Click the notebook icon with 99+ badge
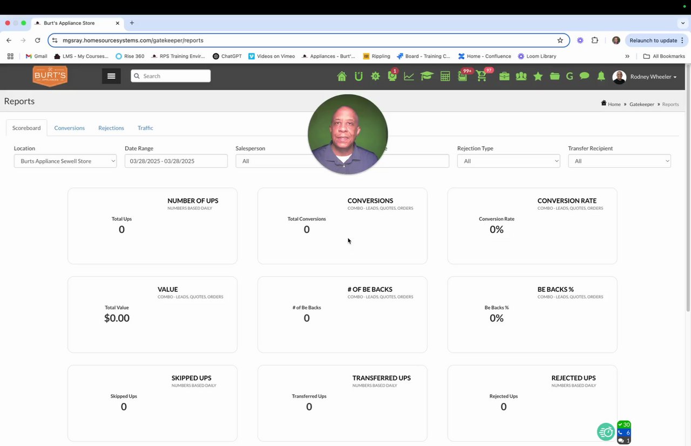The width and height of the screenshot is (691, 446). (464, 76)
